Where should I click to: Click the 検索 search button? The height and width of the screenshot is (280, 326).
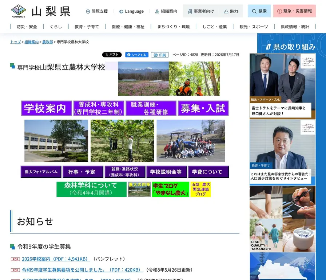coord(259,11)
